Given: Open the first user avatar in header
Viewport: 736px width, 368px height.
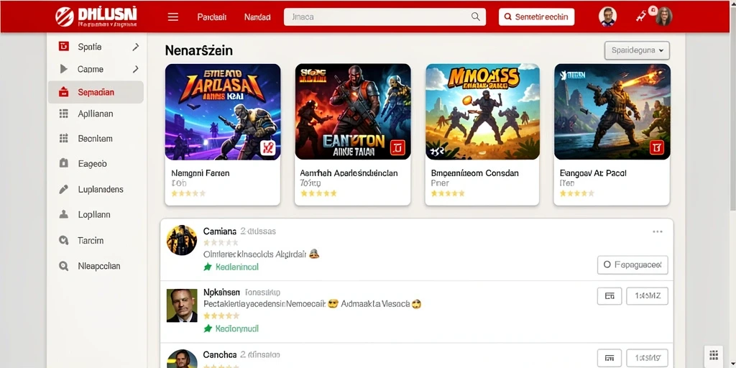Looking at the screenshot, I should pyautogui.click(x=607, y=17).
